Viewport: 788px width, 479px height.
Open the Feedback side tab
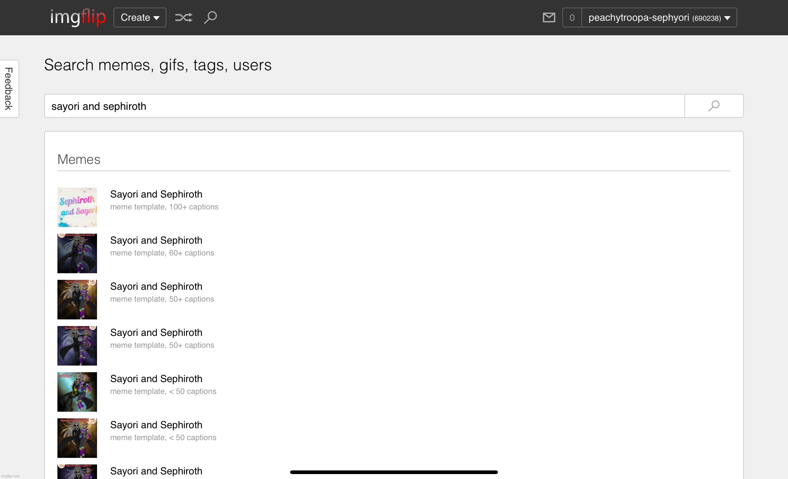(9, 88)
